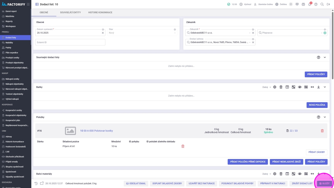The height and width of the screenshot is (188, 334).
Task: Open the global search magnifier icon
Action: click(x=322, y=4)
